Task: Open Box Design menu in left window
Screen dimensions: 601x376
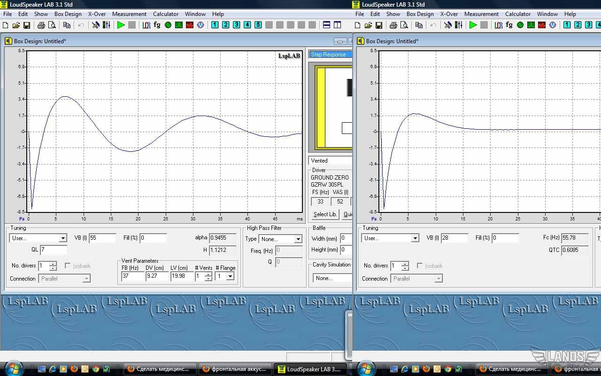Action: (68, 14)
